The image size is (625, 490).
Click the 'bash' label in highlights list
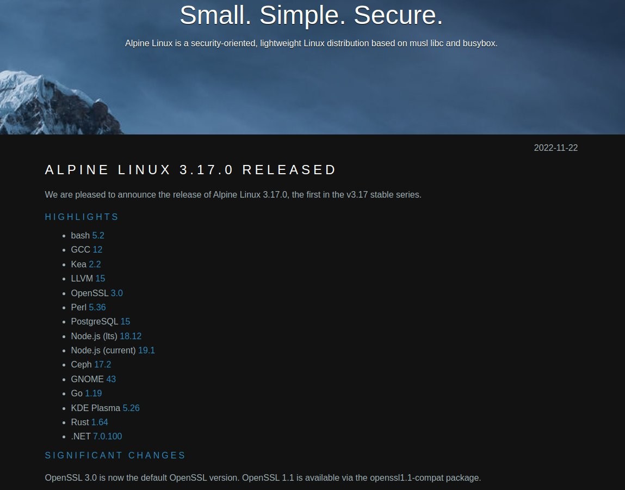pos(80,235)
